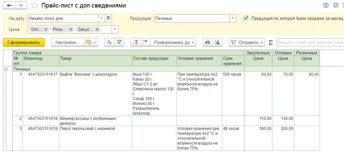Click the save icon in title bar
Image resolution: width=344 pixels, height=152 pixels.
click(326, 5)
